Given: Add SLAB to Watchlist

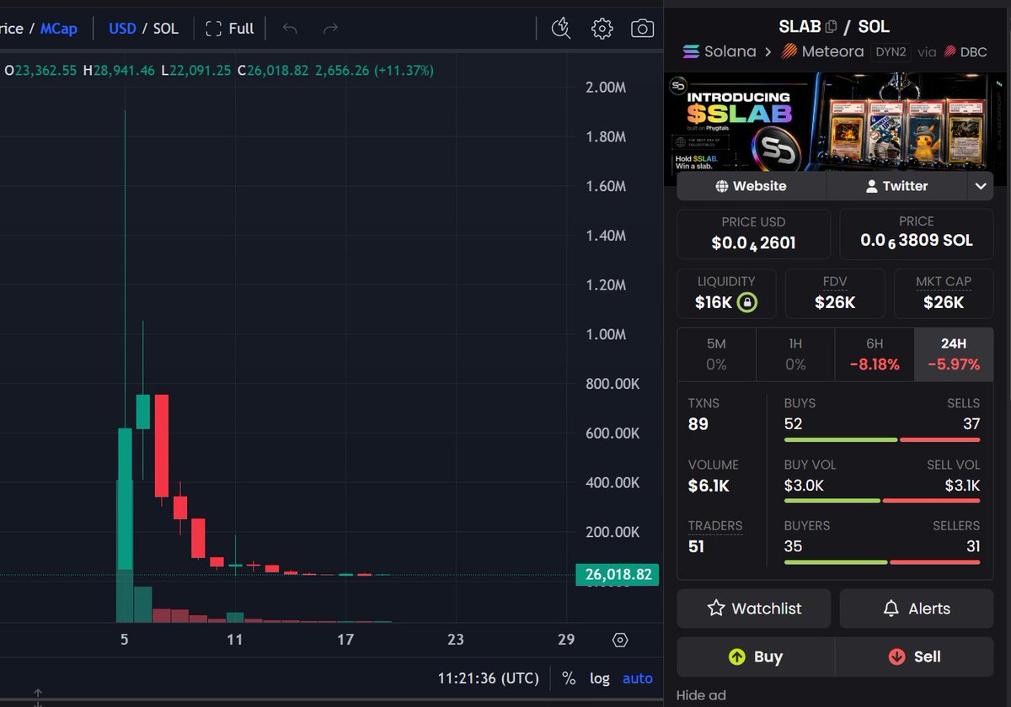Looking at the screenshot, I should point(753,609).
